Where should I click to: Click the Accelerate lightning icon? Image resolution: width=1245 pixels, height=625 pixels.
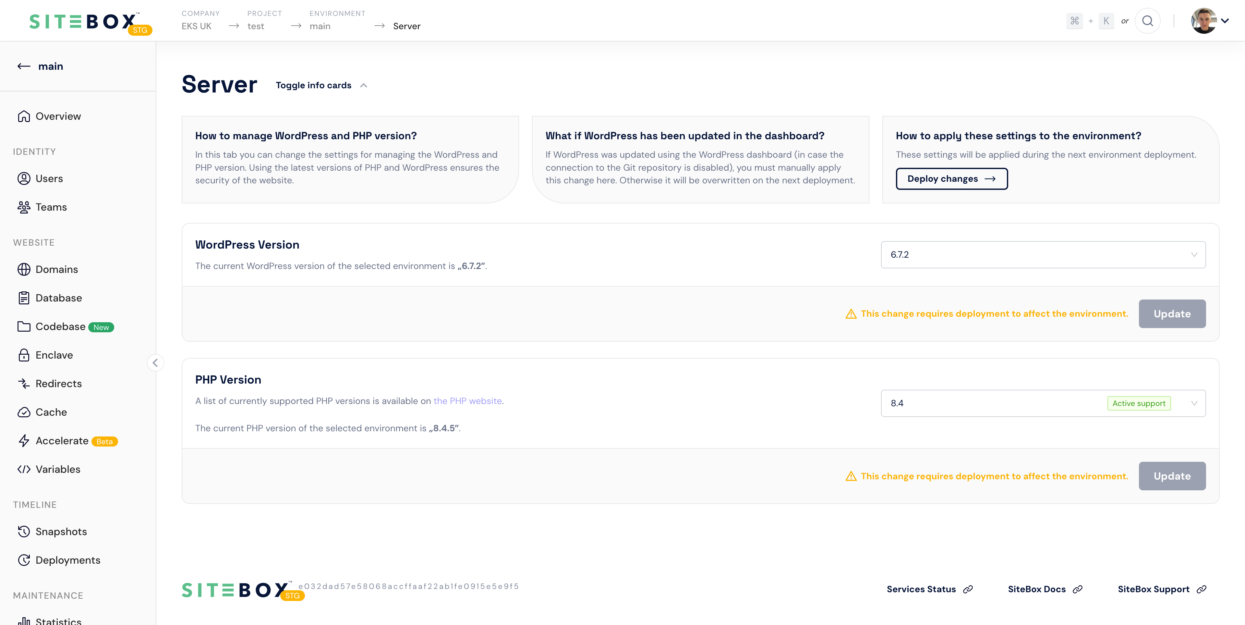24,441
